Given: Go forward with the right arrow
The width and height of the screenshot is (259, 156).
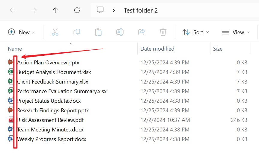Looking at the screenshot, I should 34,10.
